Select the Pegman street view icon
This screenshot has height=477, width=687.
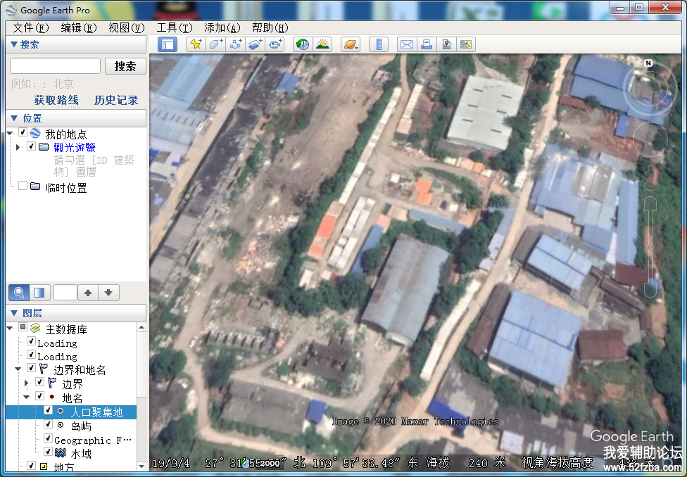pyautogui.click(x=651, y=177)
